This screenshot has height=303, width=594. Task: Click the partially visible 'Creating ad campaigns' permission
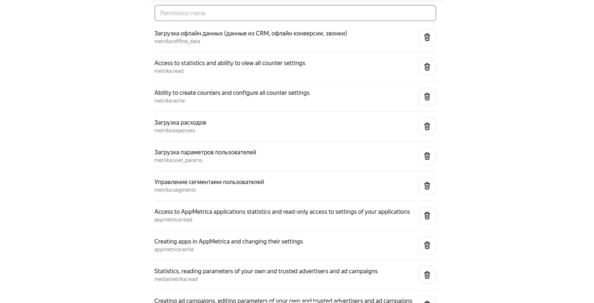pyautogui.click(x=283, y=300)
